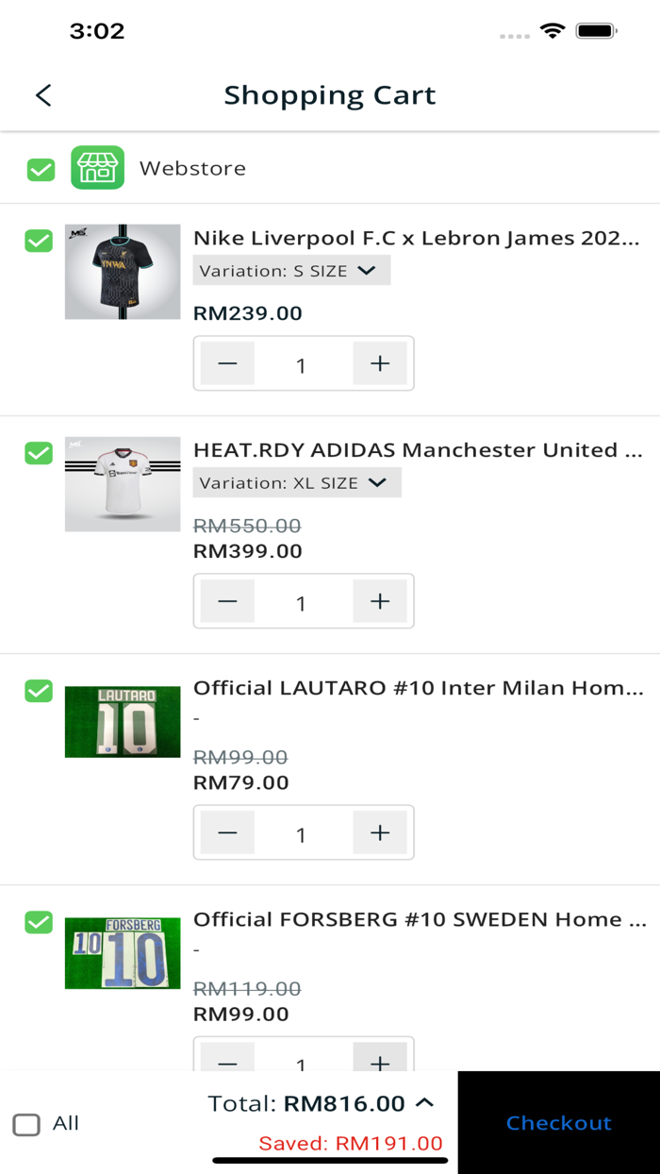Viewport: 660px width, 1174px height.
Task: Collapse the Total price details chevron
Action: [424, 1101]
